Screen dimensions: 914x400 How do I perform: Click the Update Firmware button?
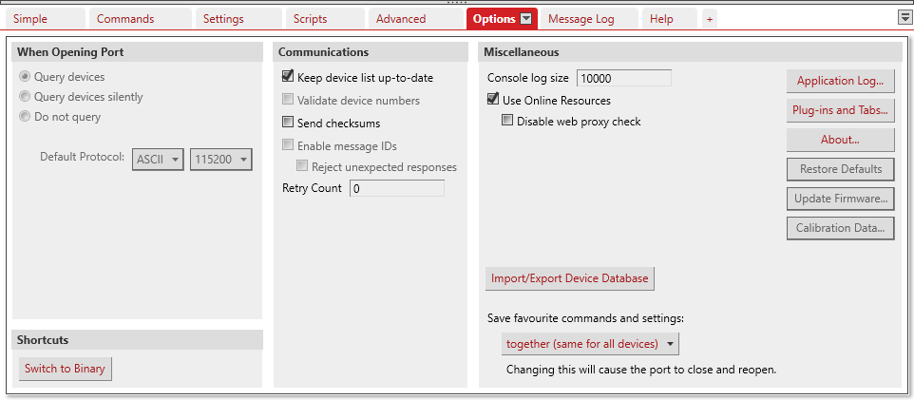(x=841, y=199)
